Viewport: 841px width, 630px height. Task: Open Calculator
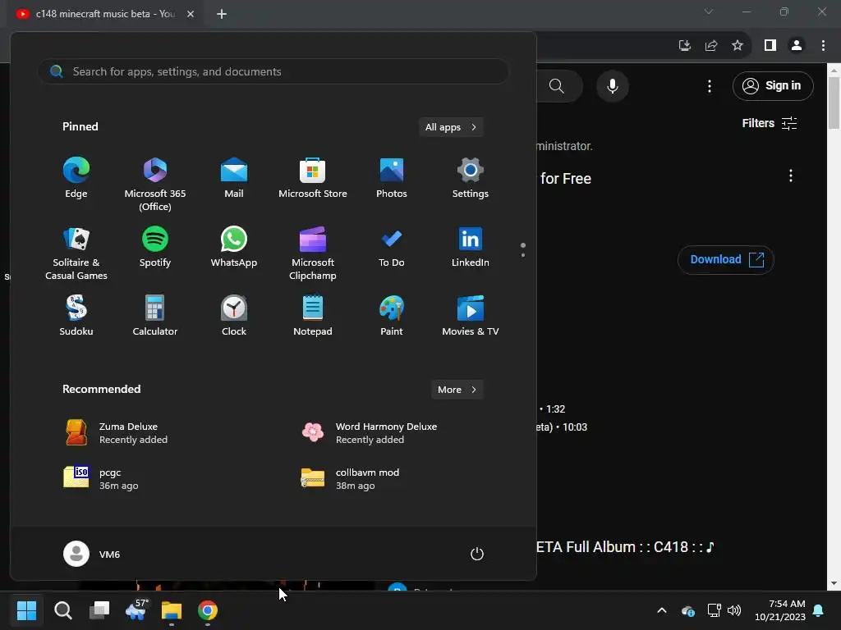point(155,316)
